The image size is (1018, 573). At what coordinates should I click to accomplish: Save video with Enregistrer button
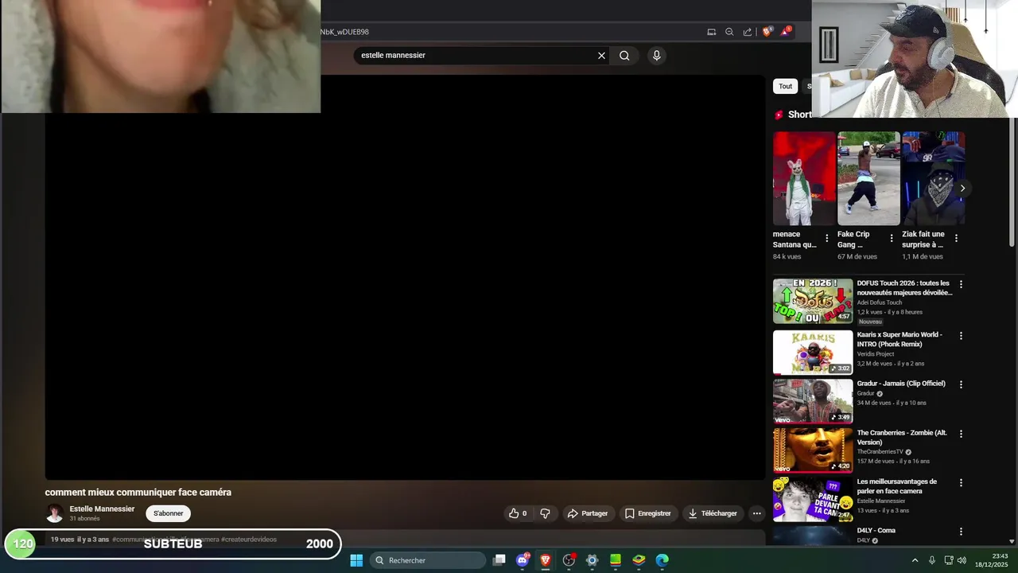647,513
